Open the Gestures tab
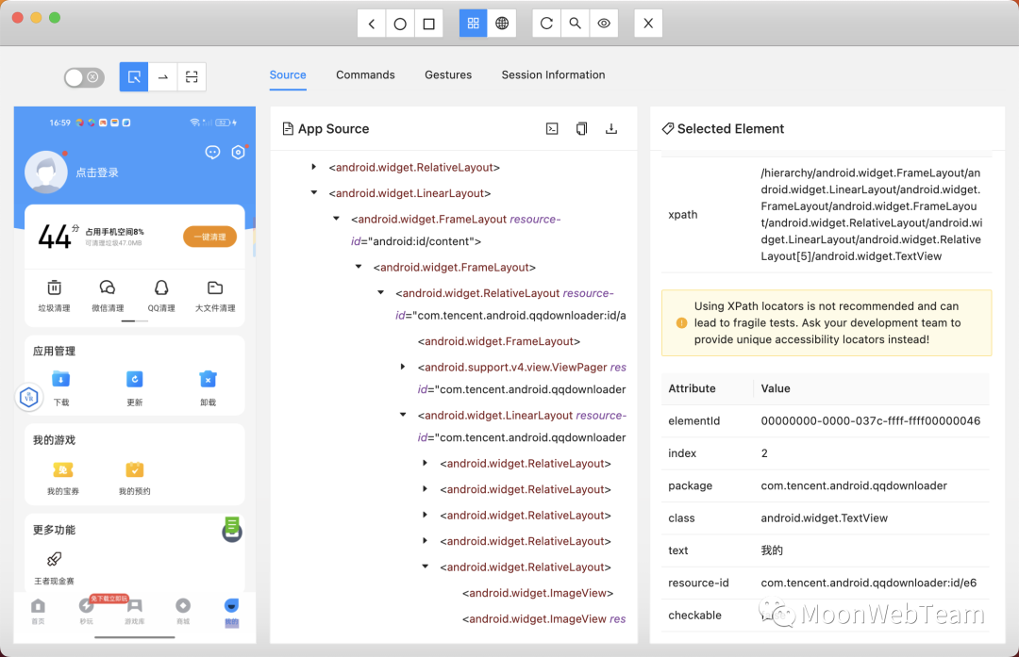1019x657 pixels. pos(448,74)
